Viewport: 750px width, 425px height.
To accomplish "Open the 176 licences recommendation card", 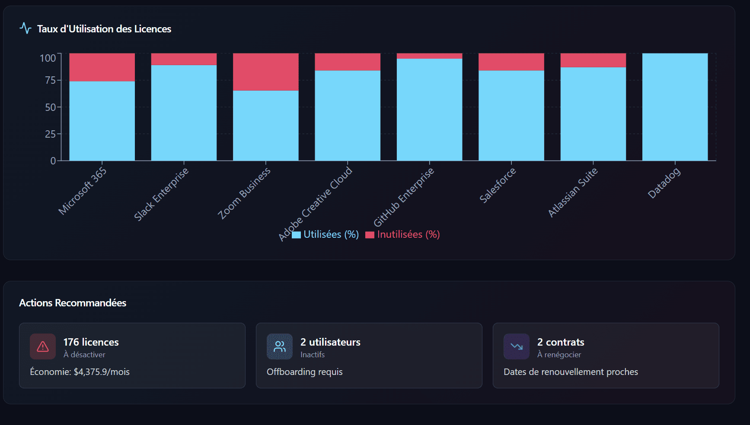I will [132, 355].
